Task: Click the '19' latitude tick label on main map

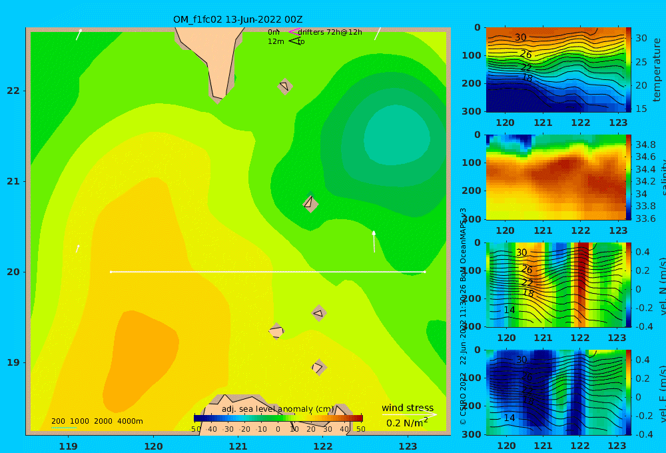Action: (x=13, y=362)
